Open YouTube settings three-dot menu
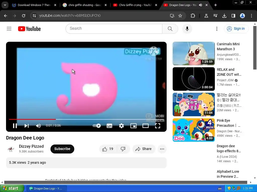257x192 pixels. (217, 29)
